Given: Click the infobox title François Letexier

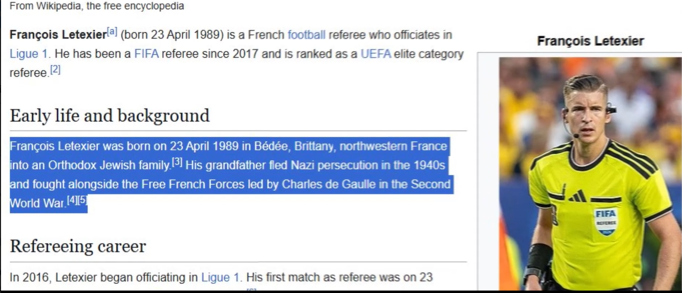Looking at the screenshot, I should click(x=590, y=41).
